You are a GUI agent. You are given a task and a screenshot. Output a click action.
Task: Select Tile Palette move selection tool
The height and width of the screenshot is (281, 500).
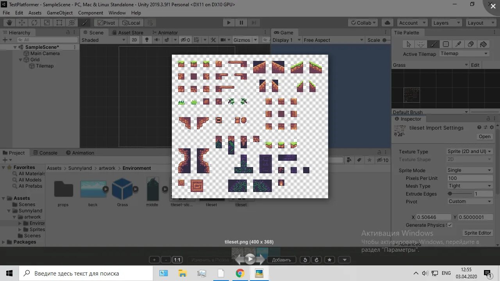coord(421,44)
